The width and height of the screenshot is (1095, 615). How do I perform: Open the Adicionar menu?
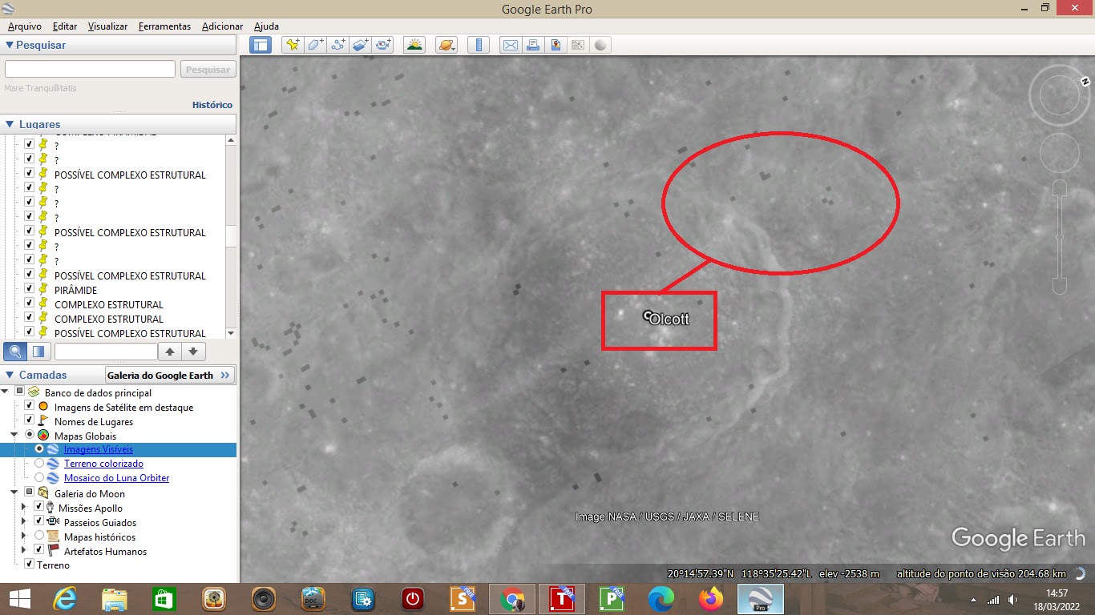(x=223, y=26)
